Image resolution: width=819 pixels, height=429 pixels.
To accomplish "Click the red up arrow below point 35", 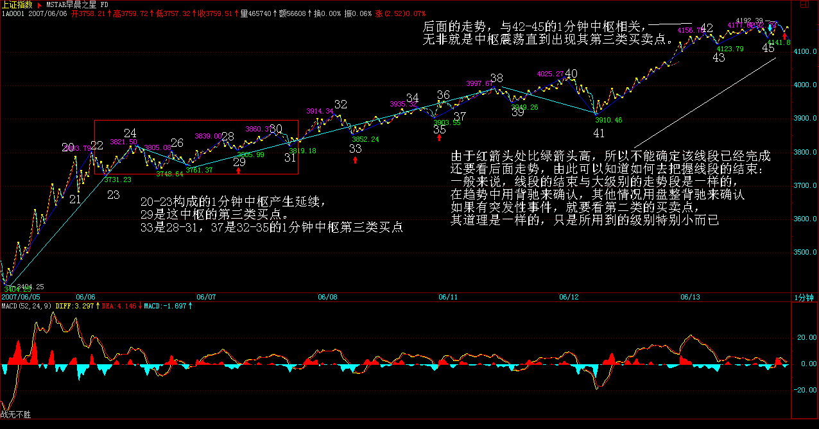I will coord(439,137).
